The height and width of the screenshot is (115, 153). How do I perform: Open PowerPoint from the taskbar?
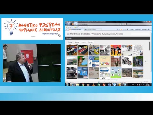tap(104, 85)
